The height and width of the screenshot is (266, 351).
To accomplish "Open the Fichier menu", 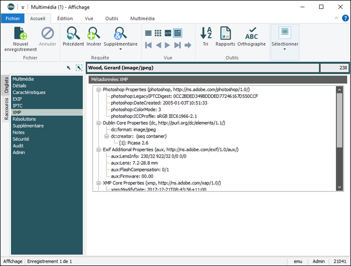I will coord(12,18).
